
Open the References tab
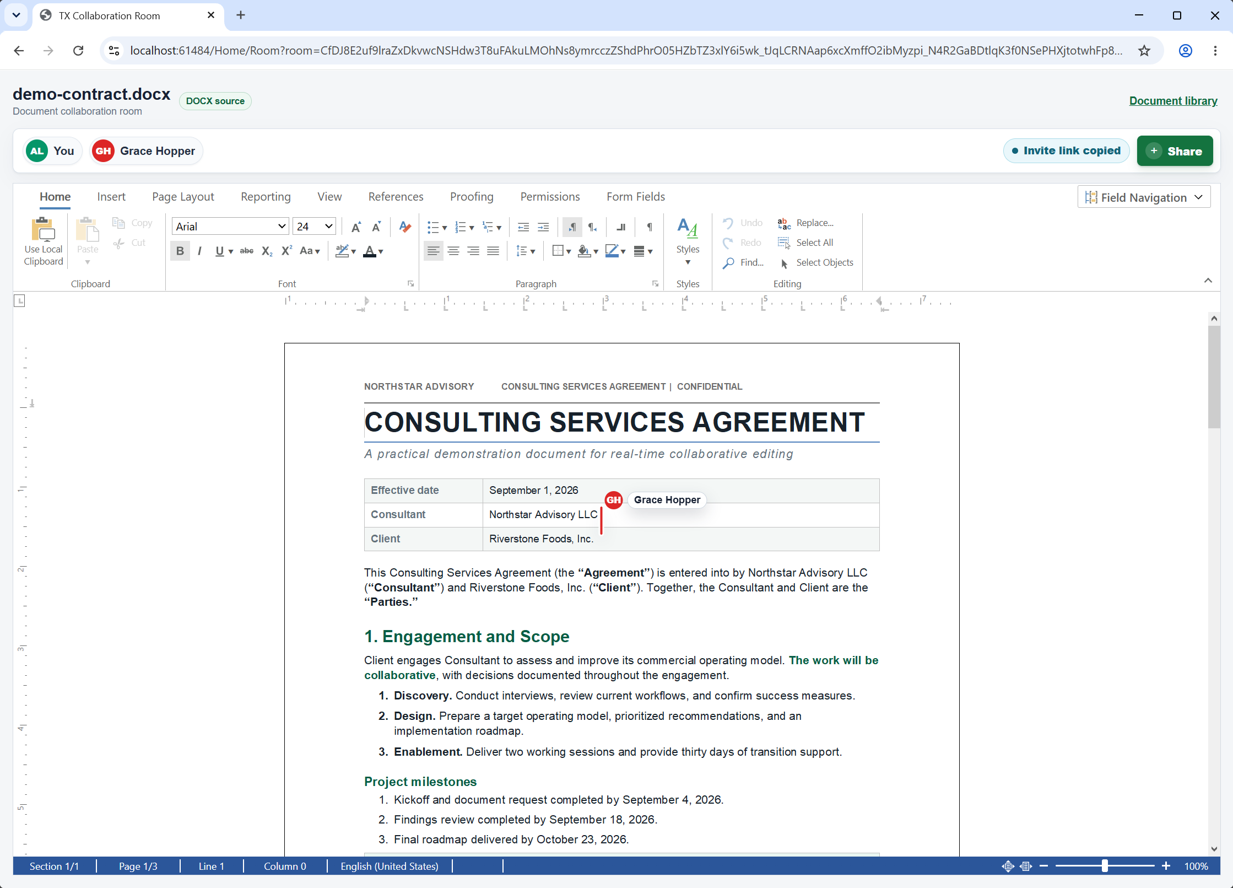coord(396,197)
